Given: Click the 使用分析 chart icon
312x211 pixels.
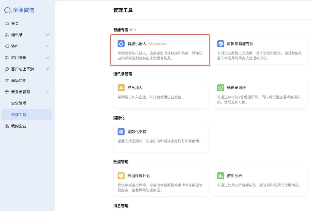Looking at the screenshot, I should point(221,176).
